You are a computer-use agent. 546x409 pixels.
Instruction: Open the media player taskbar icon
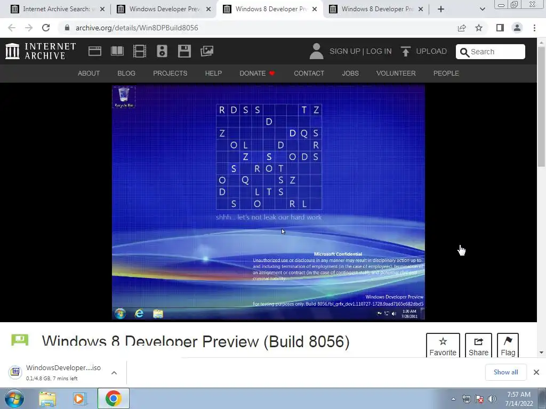pyautogui.click(x=79, y=399)
